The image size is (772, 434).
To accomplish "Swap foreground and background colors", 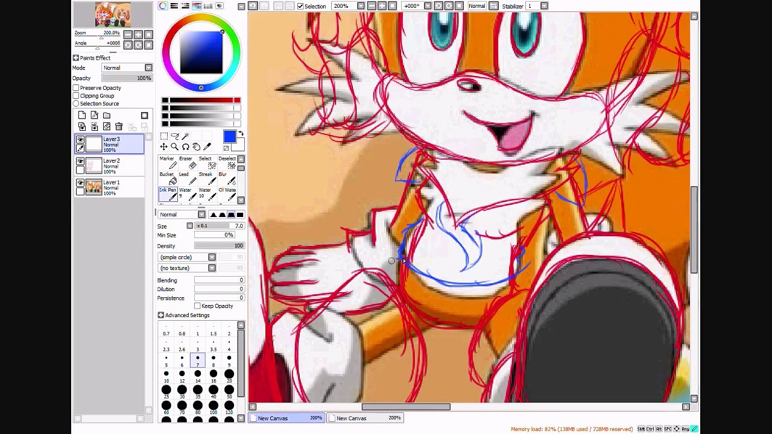I will (x=241, y=134).
